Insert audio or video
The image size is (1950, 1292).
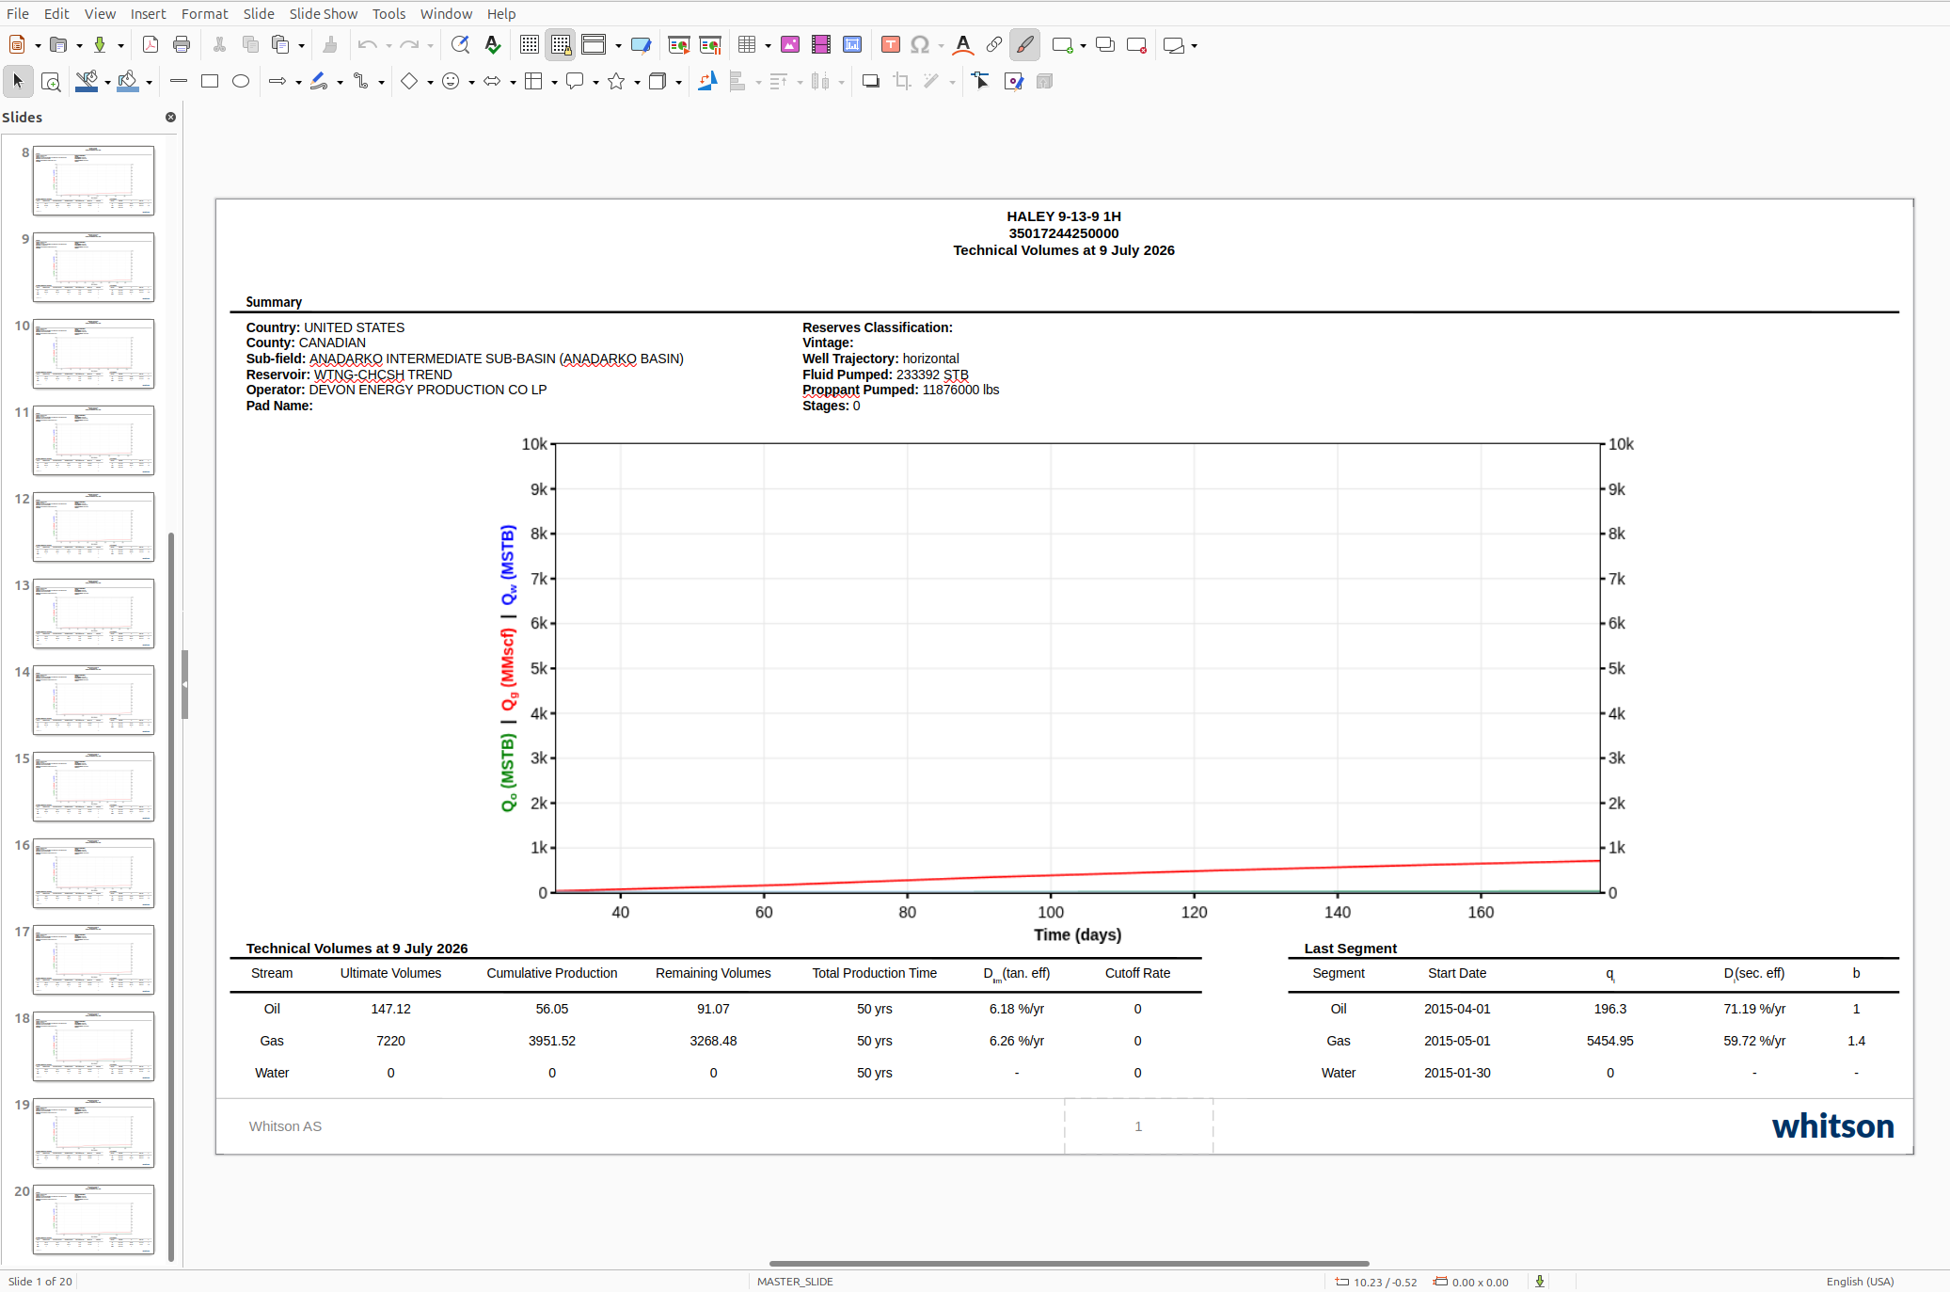821,45
